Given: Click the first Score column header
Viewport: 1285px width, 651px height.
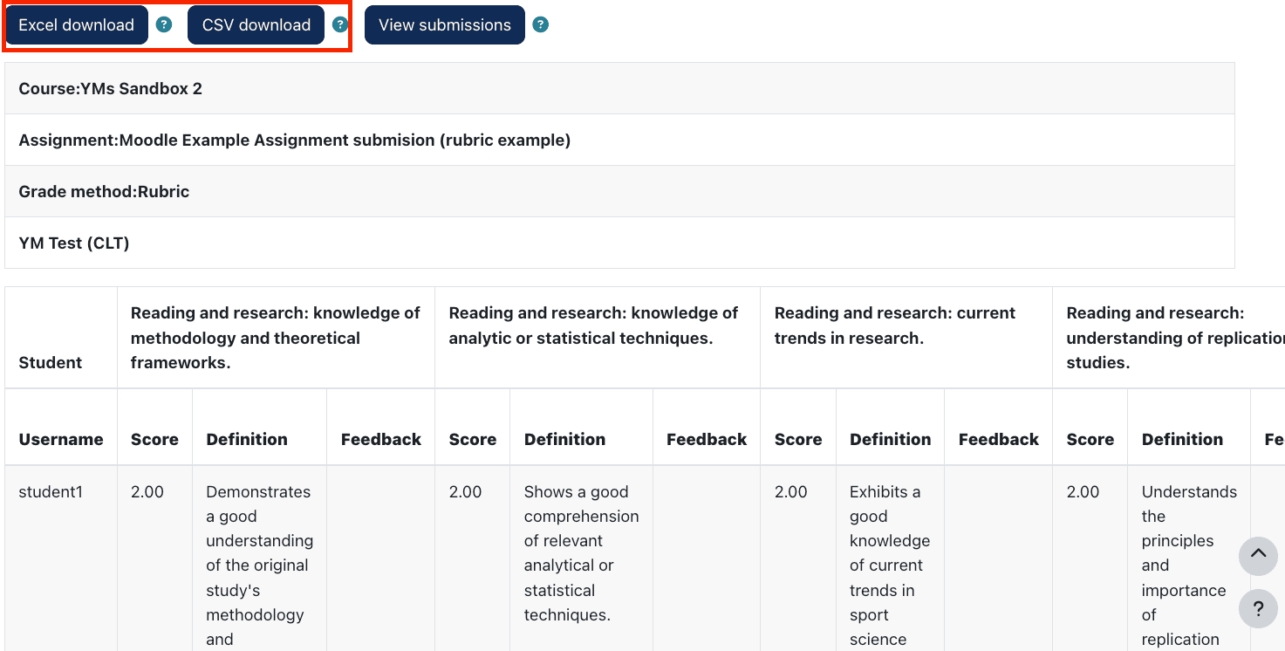Looking at the screenshot, I should tap(154, 439).
